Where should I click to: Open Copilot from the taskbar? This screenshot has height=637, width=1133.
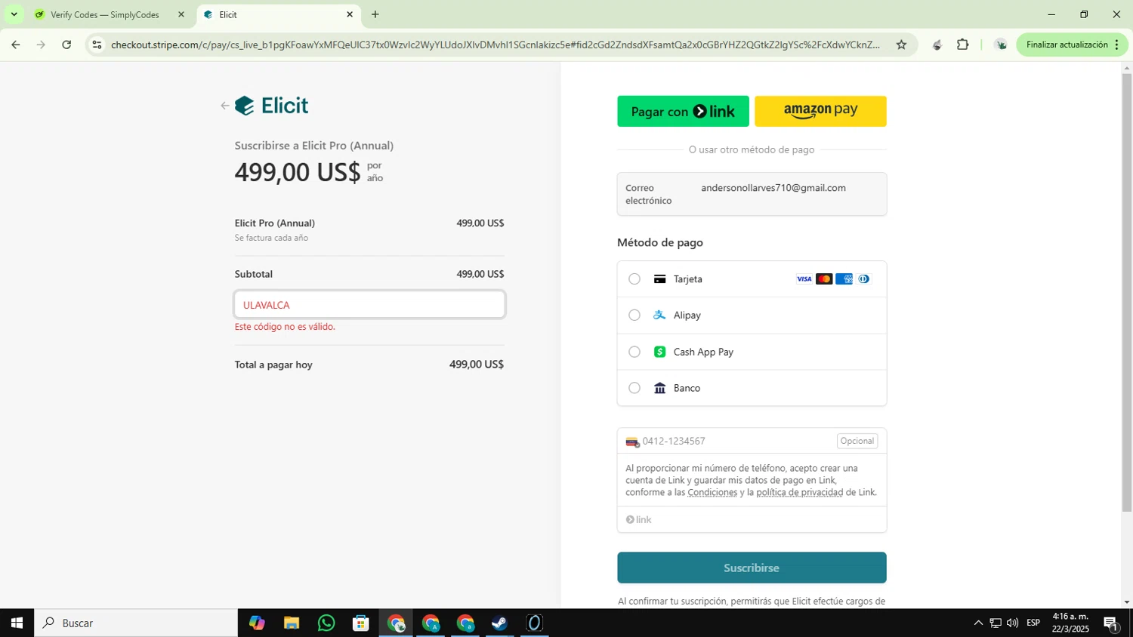[257, 623]
